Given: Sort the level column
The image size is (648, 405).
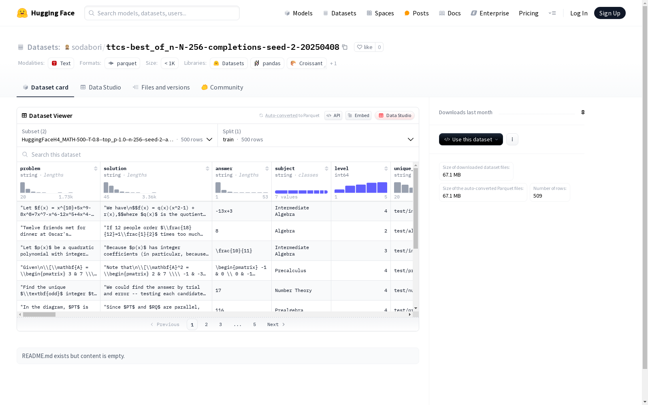Looking at the screenshot, I should pos(386,168).
